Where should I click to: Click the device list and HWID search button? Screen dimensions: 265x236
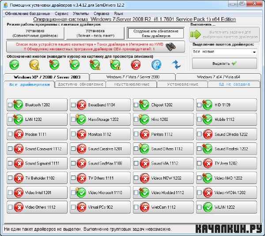click(x=95, y=47)
